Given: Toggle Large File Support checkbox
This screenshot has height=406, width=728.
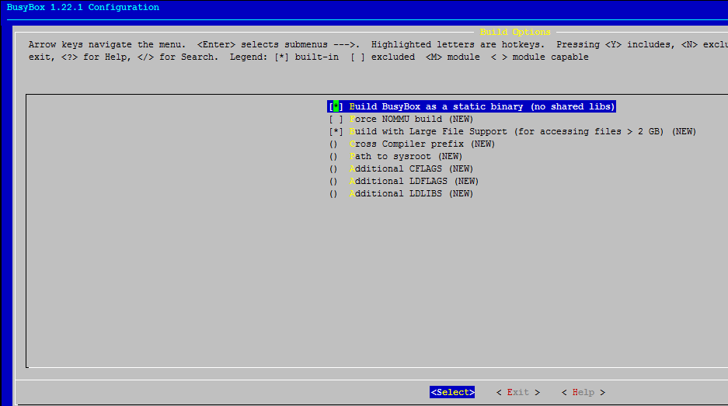Looking at the screenshot, I should tap(336, 132).
